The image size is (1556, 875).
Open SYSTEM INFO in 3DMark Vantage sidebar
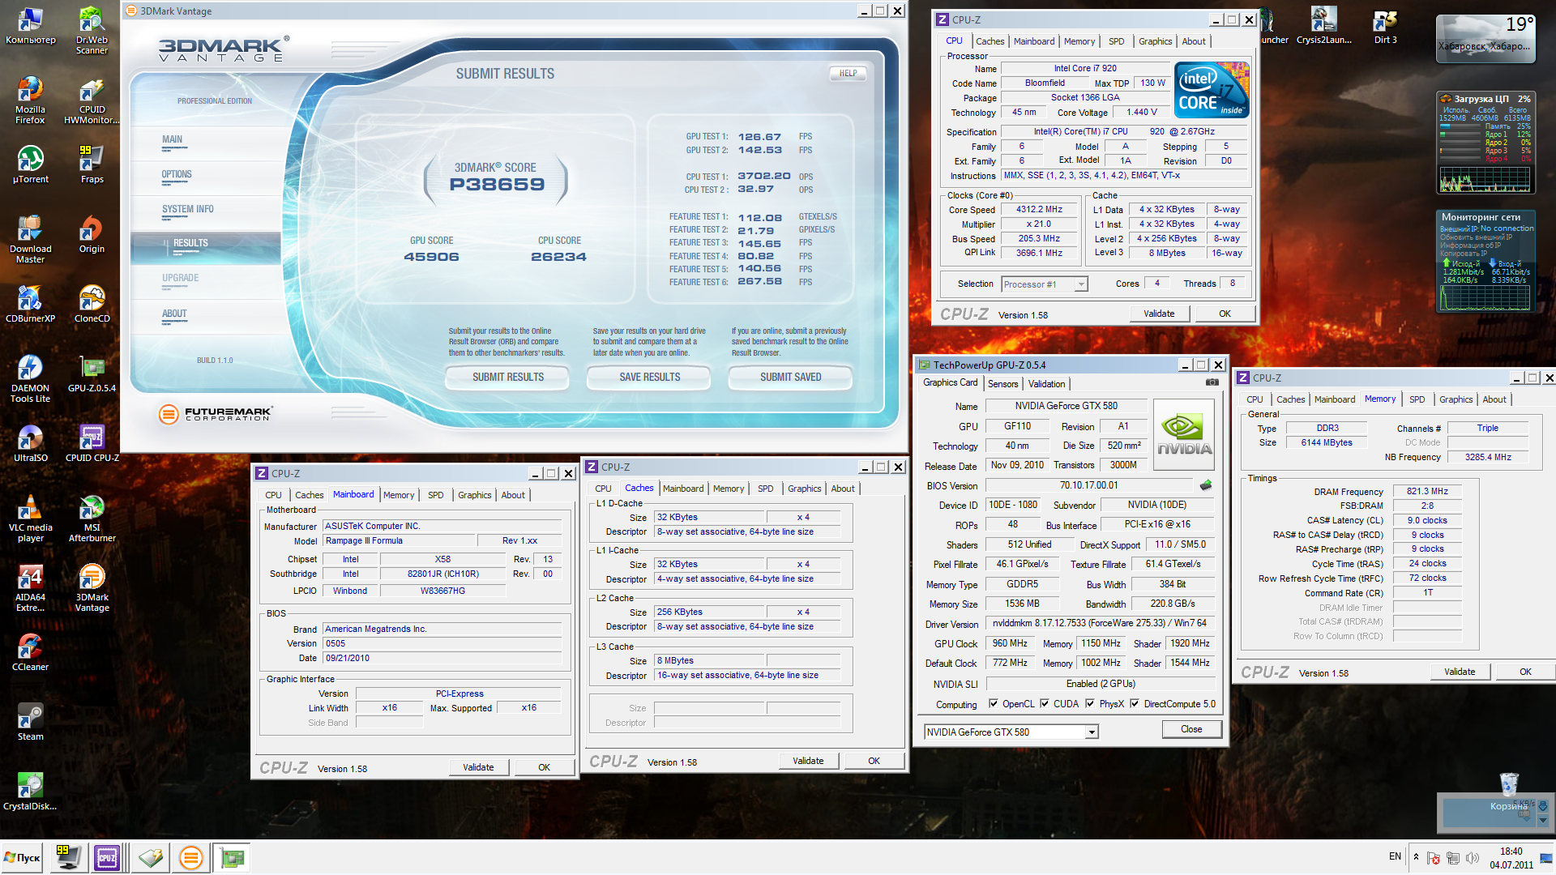click(188, 209)
